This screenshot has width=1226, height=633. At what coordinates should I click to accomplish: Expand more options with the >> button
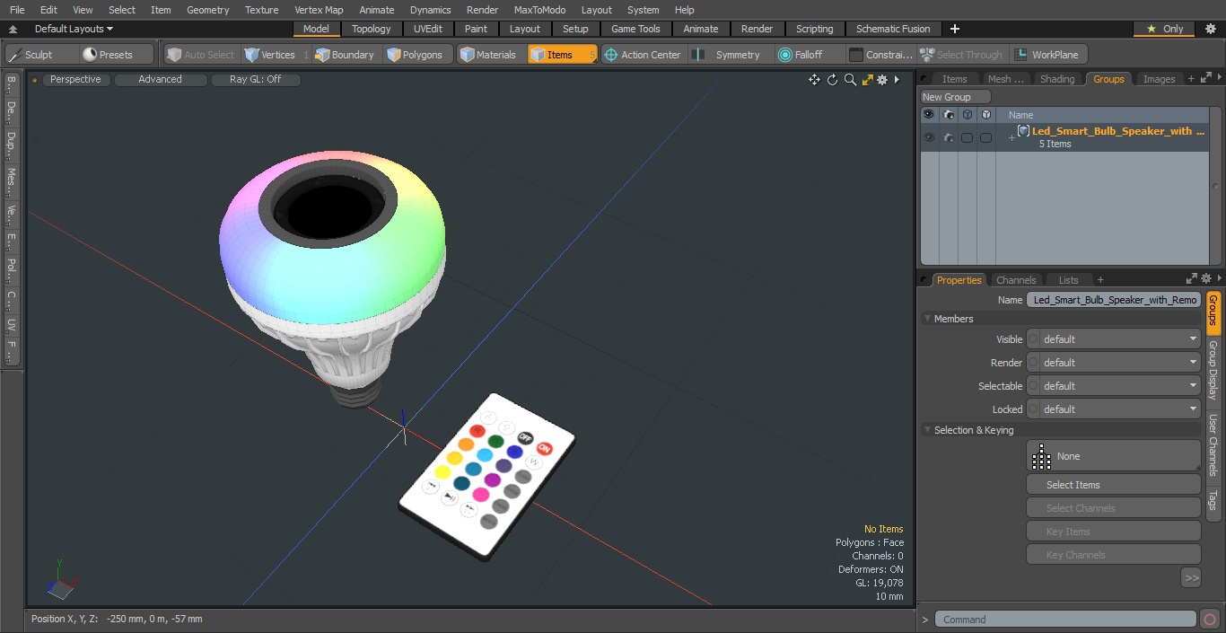pyautogui.click(x=1191, y=578)
